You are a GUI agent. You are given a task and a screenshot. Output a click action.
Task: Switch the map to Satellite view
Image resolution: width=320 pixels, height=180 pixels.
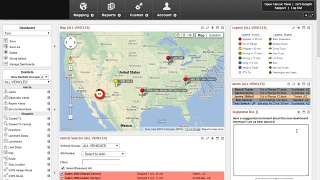coord(214,35)
